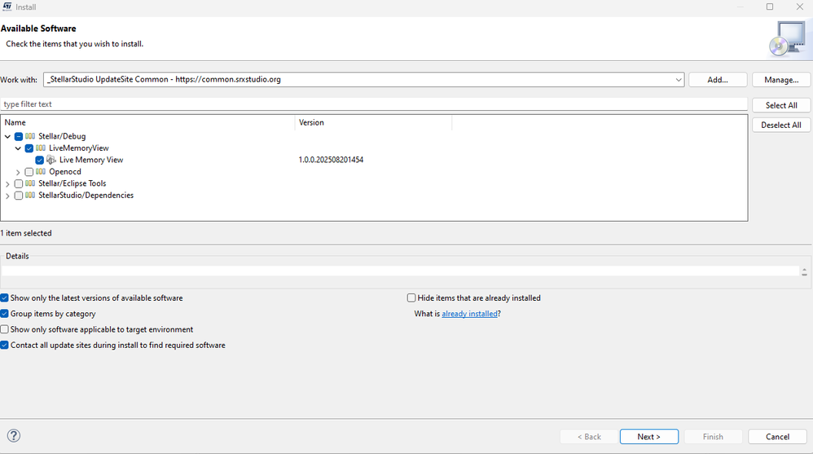
Task: Click the Deselect All button
Action: click(x=781, y=125)
